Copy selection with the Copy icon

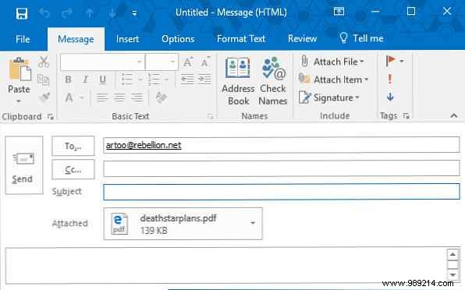pyautogui.click(x=44, y=80)
